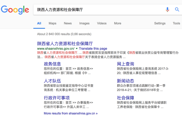Click the Google logo

pyautogui.click(x=15, y=10)
